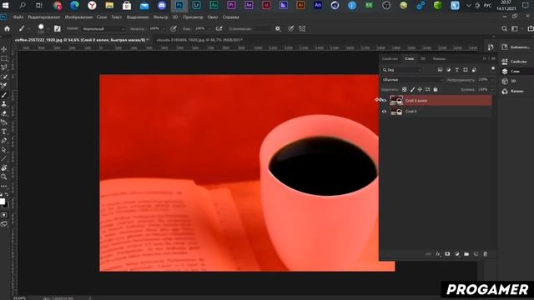
Task: Create a new group folder icon
Action: pos(466,254)
